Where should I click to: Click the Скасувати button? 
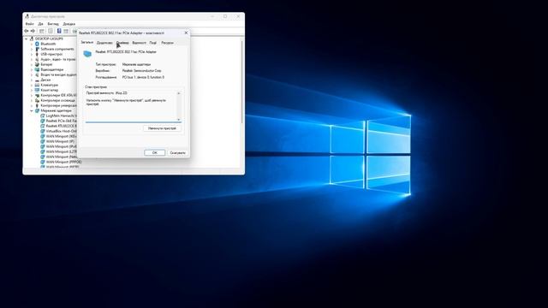click(177, 152)
